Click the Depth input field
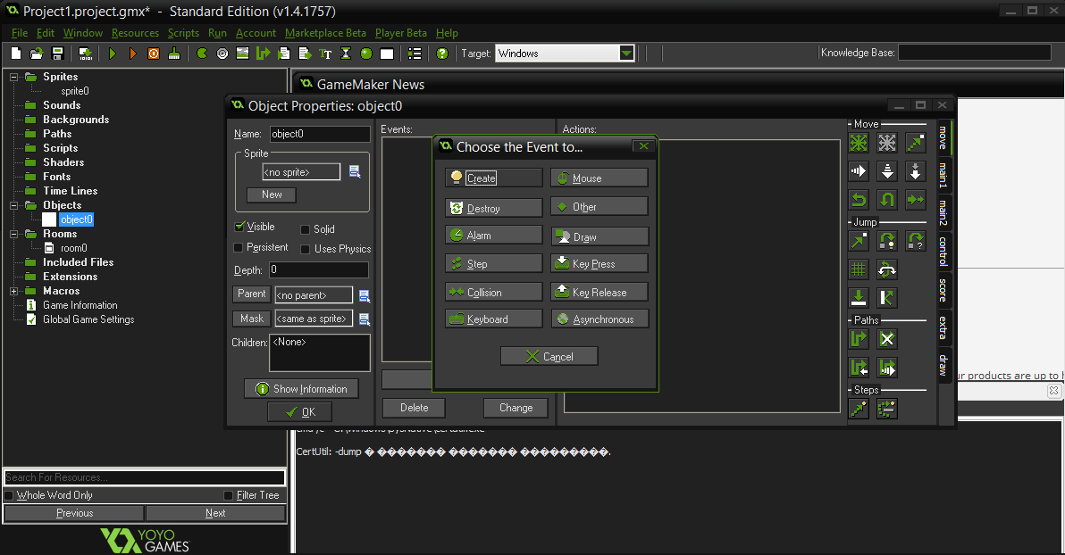 318,269
